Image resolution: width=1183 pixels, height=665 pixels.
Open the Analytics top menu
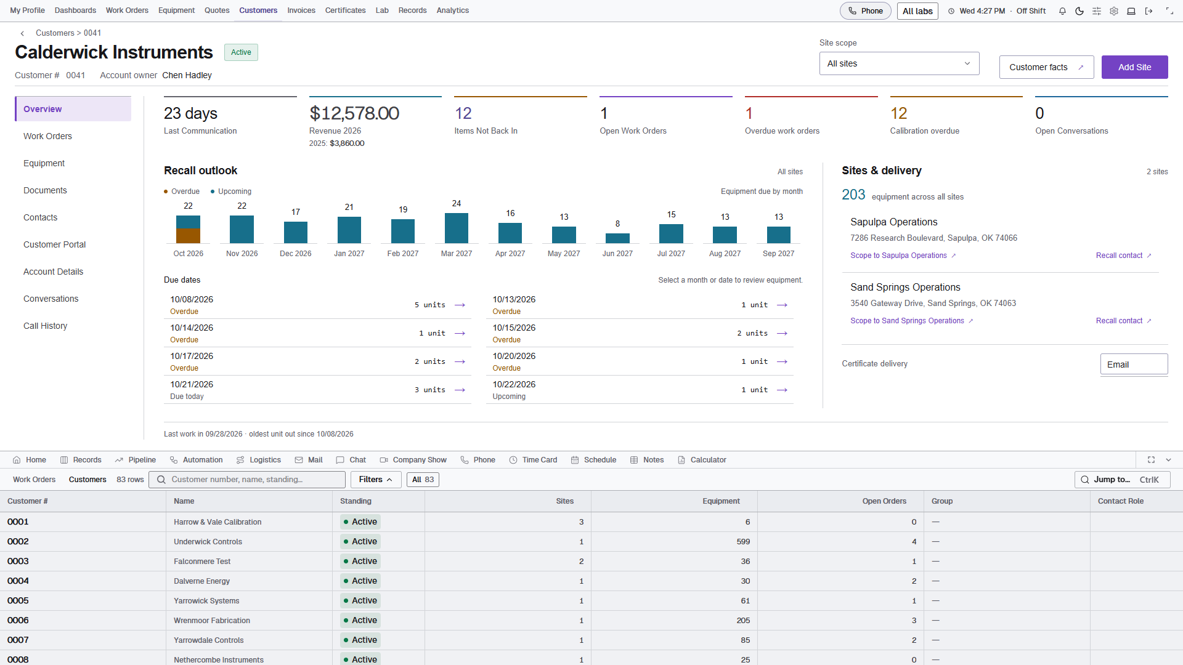click(x=453, y=10)
